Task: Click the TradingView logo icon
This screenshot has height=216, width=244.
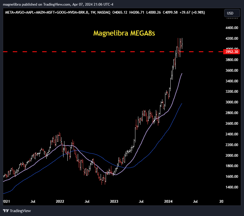Action: 6,211
